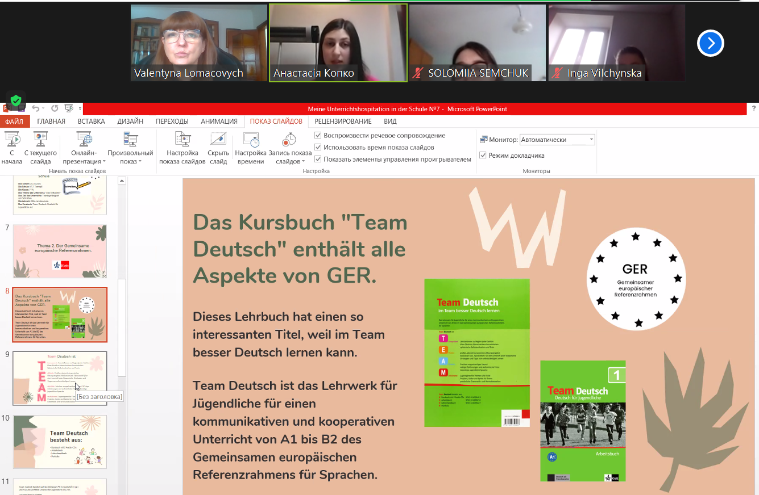The width and height of the screenshot is (759, 495).
Task: Select slide 10 thumbnail 'Team Deutsch besteht aus'
Action: click(60, 442)
